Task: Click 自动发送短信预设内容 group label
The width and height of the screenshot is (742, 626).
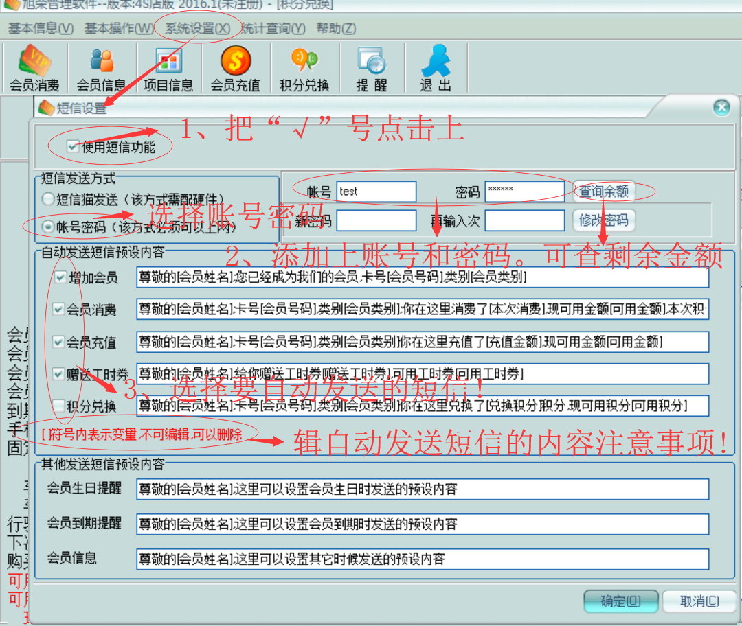Action: pyautogui.click(x=102, y=253)
